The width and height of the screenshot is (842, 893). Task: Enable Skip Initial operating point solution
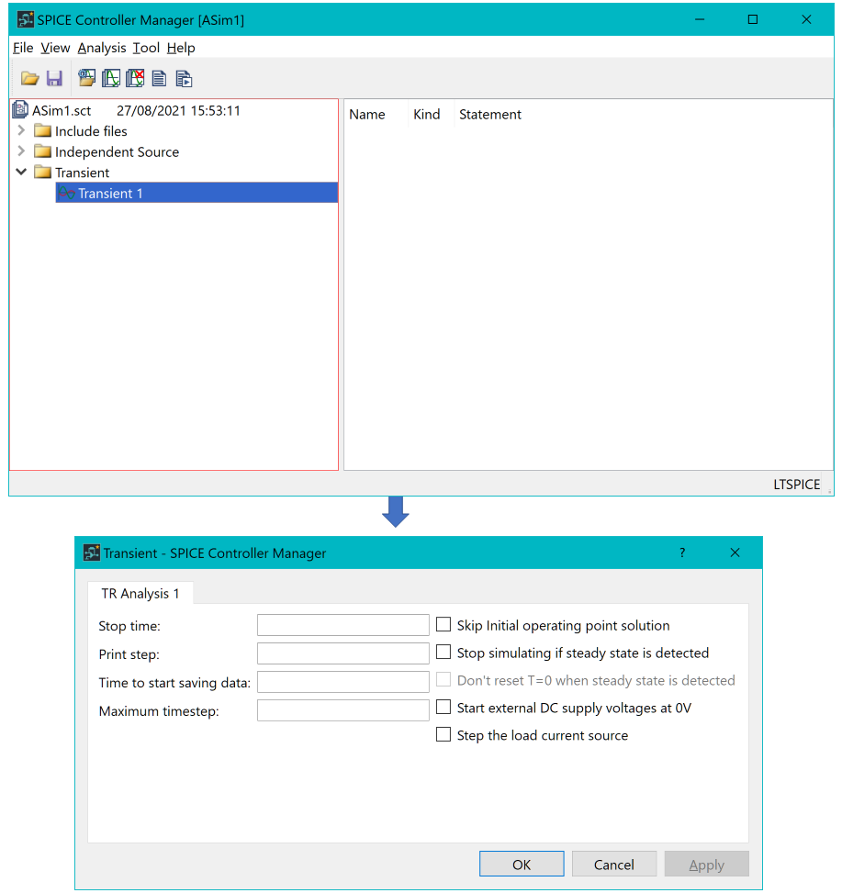443,625
